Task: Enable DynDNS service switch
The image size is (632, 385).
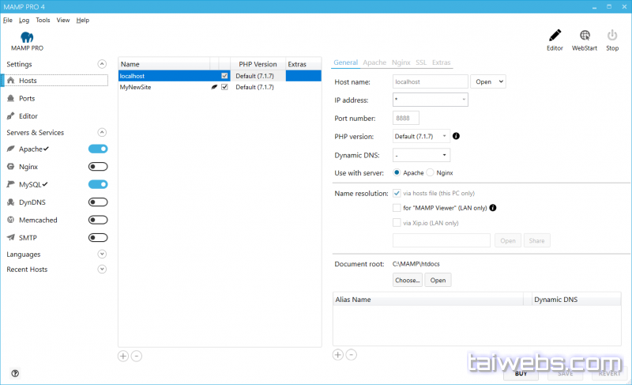Action: point(98,202)
